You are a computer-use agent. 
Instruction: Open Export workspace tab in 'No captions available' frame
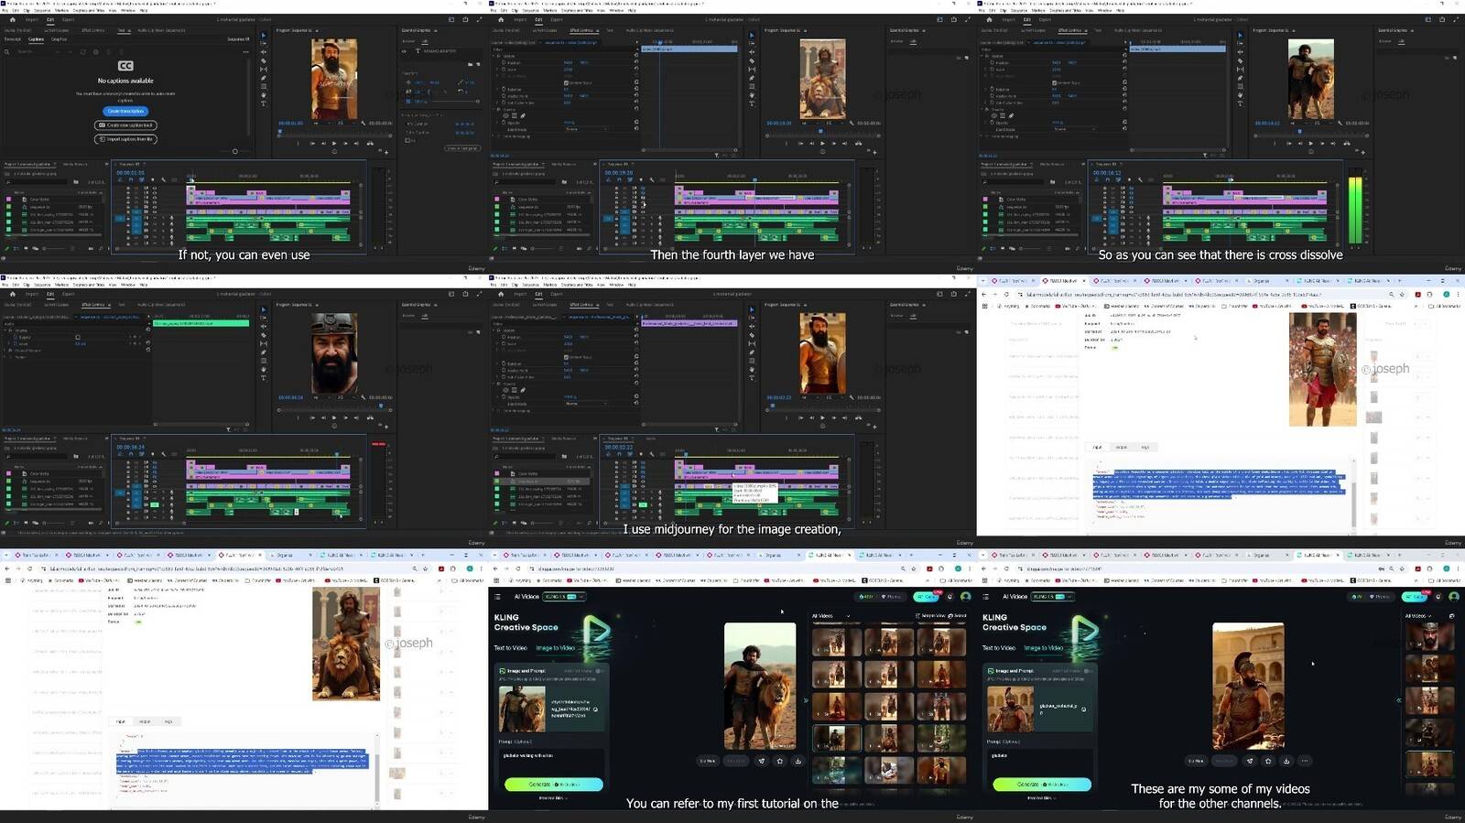coord(68,19)
